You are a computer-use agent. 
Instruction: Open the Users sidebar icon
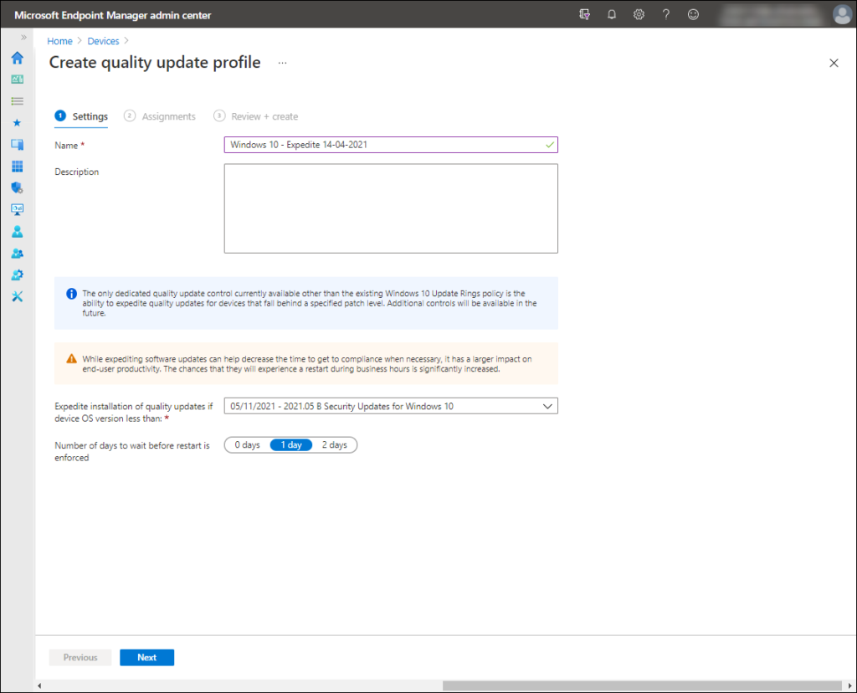point(18,232)
